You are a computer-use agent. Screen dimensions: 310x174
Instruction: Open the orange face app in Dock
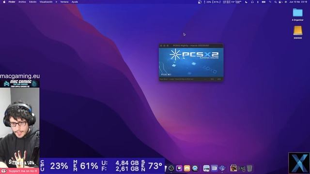pyautogui.click(x=187, y=168)
